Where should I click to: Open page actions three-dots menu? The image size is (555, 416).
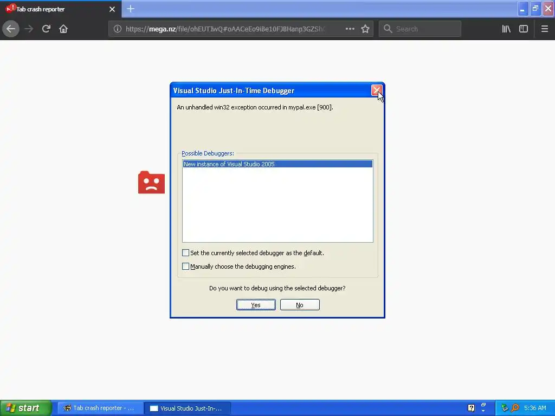[x=350, y=29]
